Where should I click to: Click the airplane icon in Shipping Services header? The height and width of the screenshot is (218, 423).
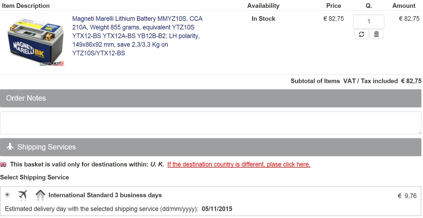point(10,147)
